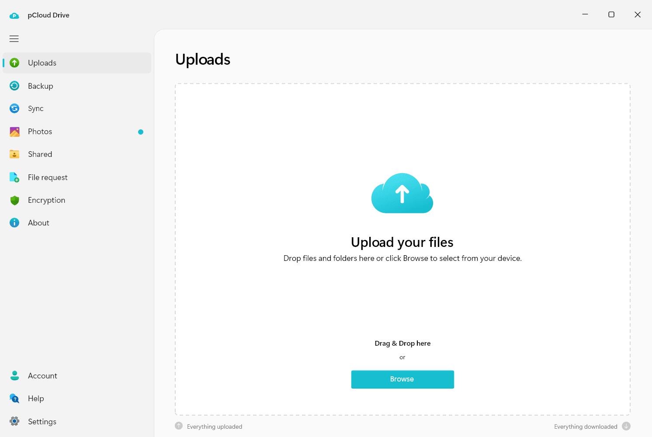The height and width of the screenshot is (437, 652).
Task: Click the Photos picture icon
Action: (14, 132)
